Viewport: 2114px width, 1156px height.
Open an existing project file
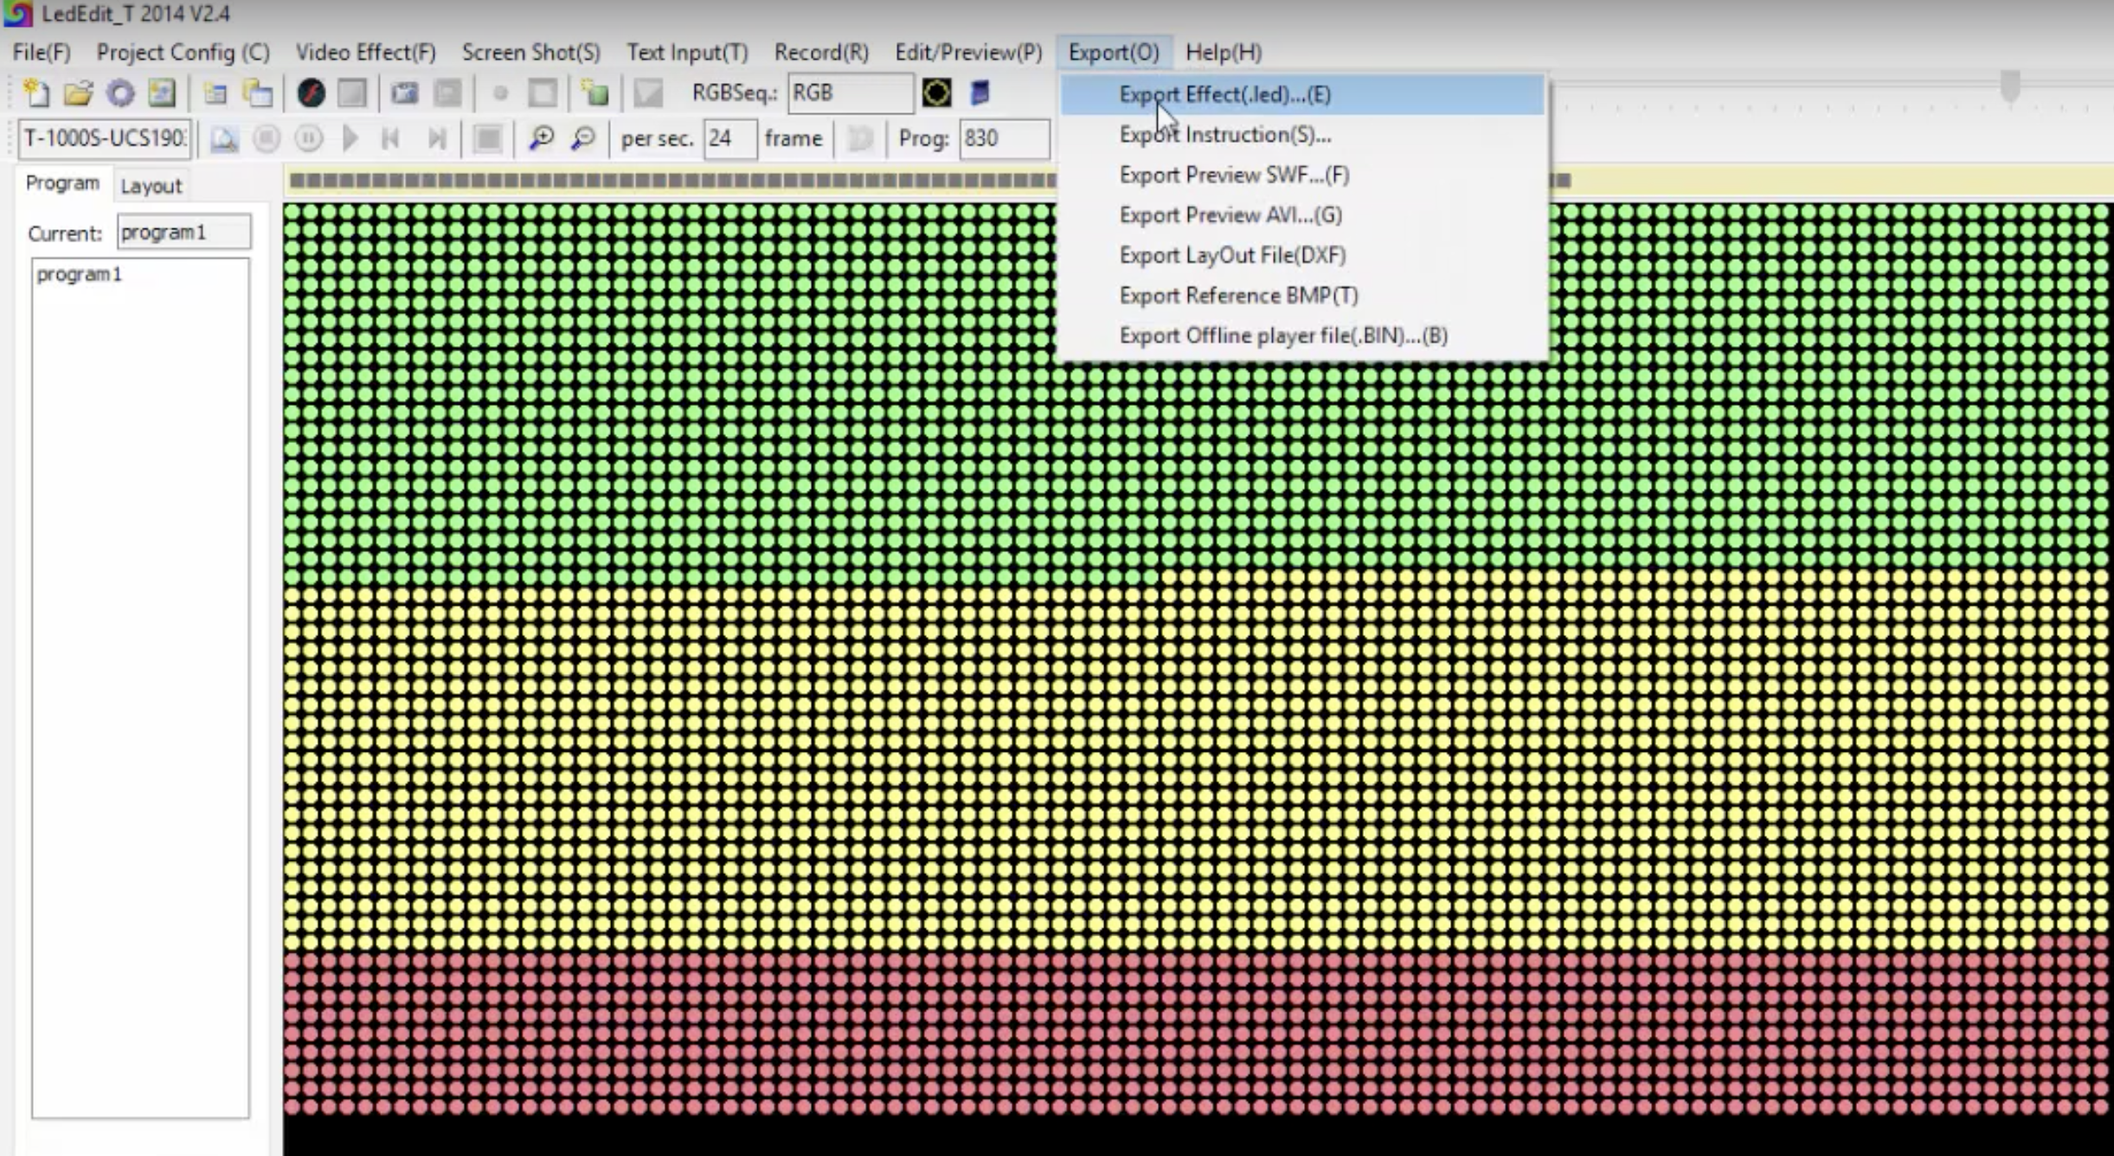coord(78,93)
